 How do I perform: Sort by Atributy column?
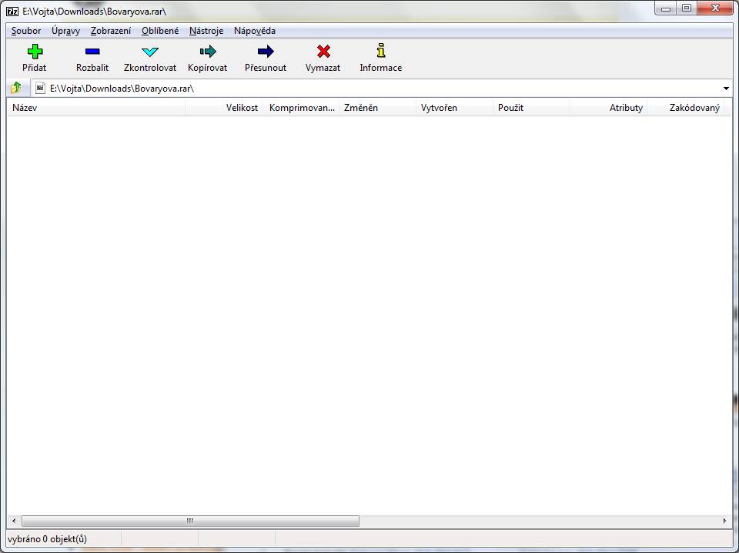[608, 108]
